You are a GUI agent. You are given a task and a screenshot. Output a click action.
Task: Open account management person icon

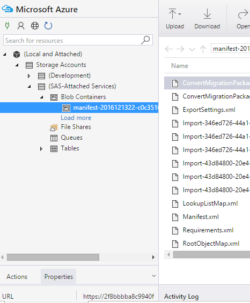click(21, 26)
